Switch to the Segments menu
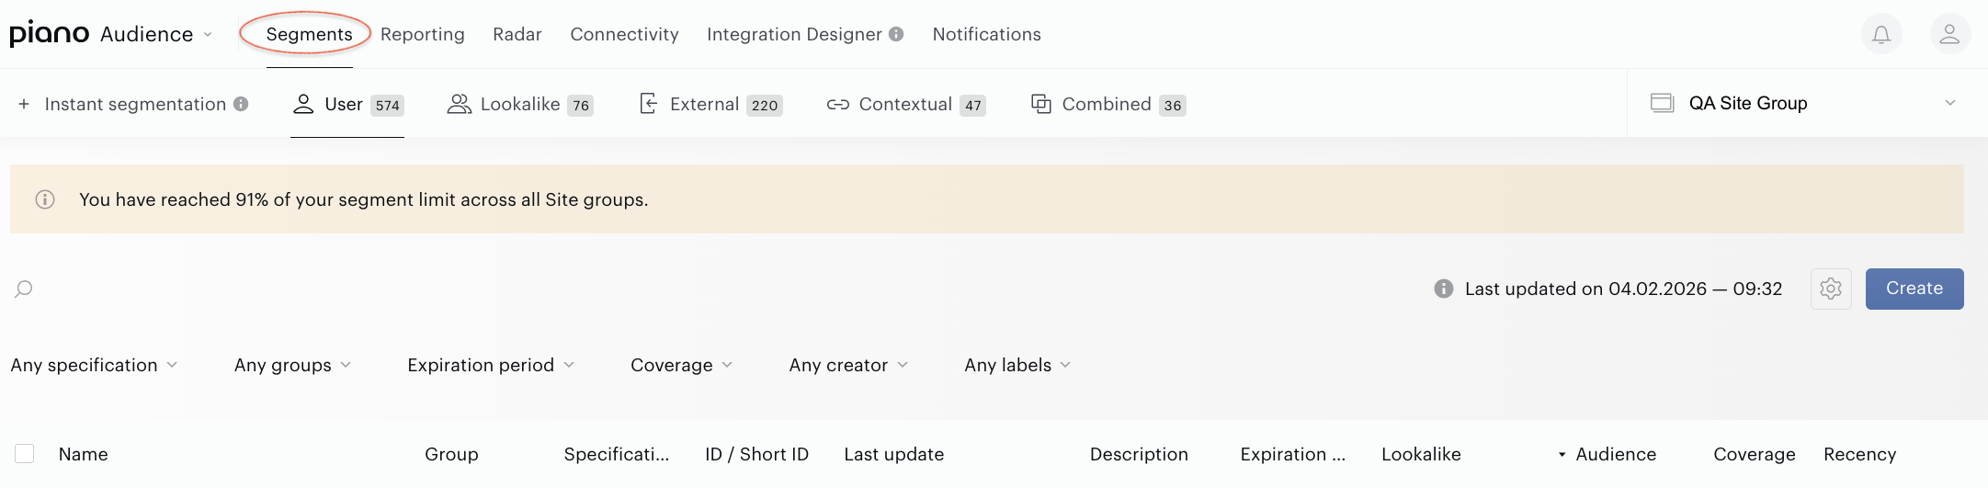Image resolution: width=1988 pixels, height=488 pixels. point(309,34)
